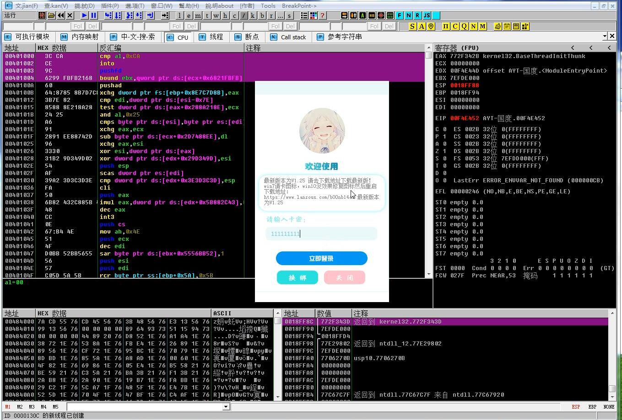Toggle stack addressing to EBP
622x420 pixels.
click(592, 407)
